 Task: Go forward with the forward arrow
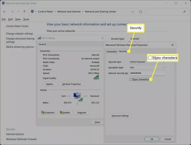pos(12,12)
